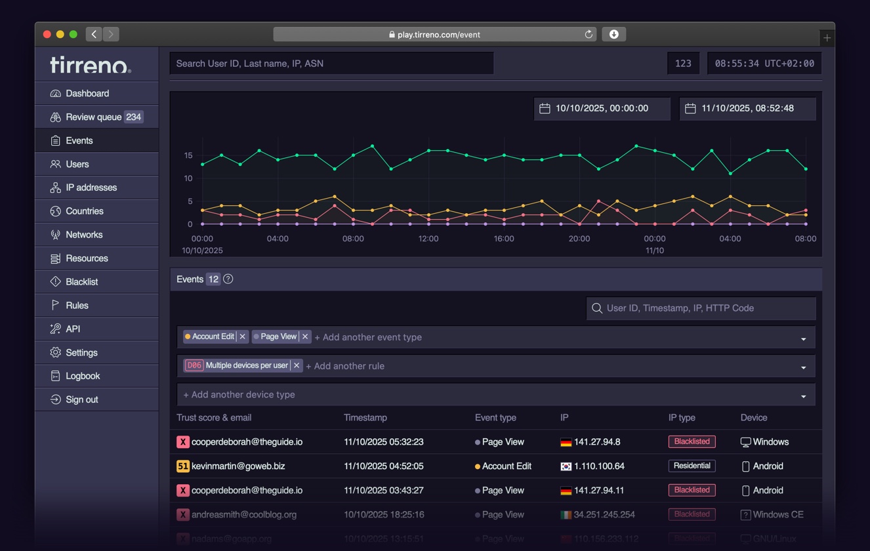Remove the Multiple devices per user rule
The width and height of the screenshot is (870, 551).
coord(297,365)
